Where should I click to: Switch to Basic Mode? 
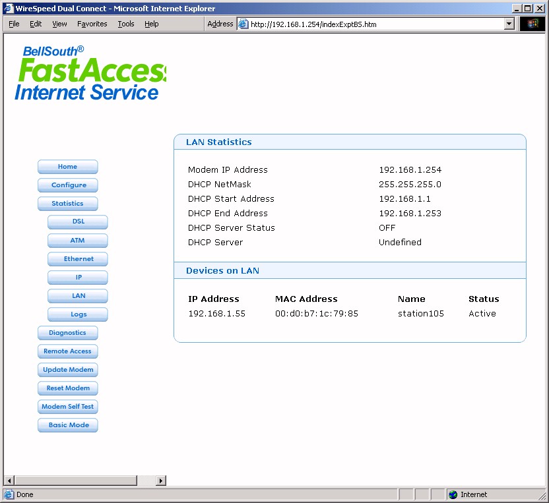(67, 425)
